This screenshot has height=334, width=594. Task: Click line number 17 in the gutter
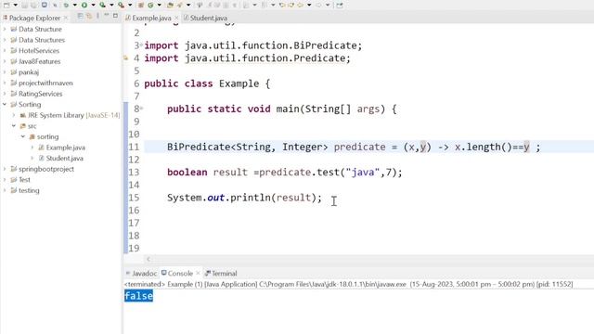[x=134, y=223]
